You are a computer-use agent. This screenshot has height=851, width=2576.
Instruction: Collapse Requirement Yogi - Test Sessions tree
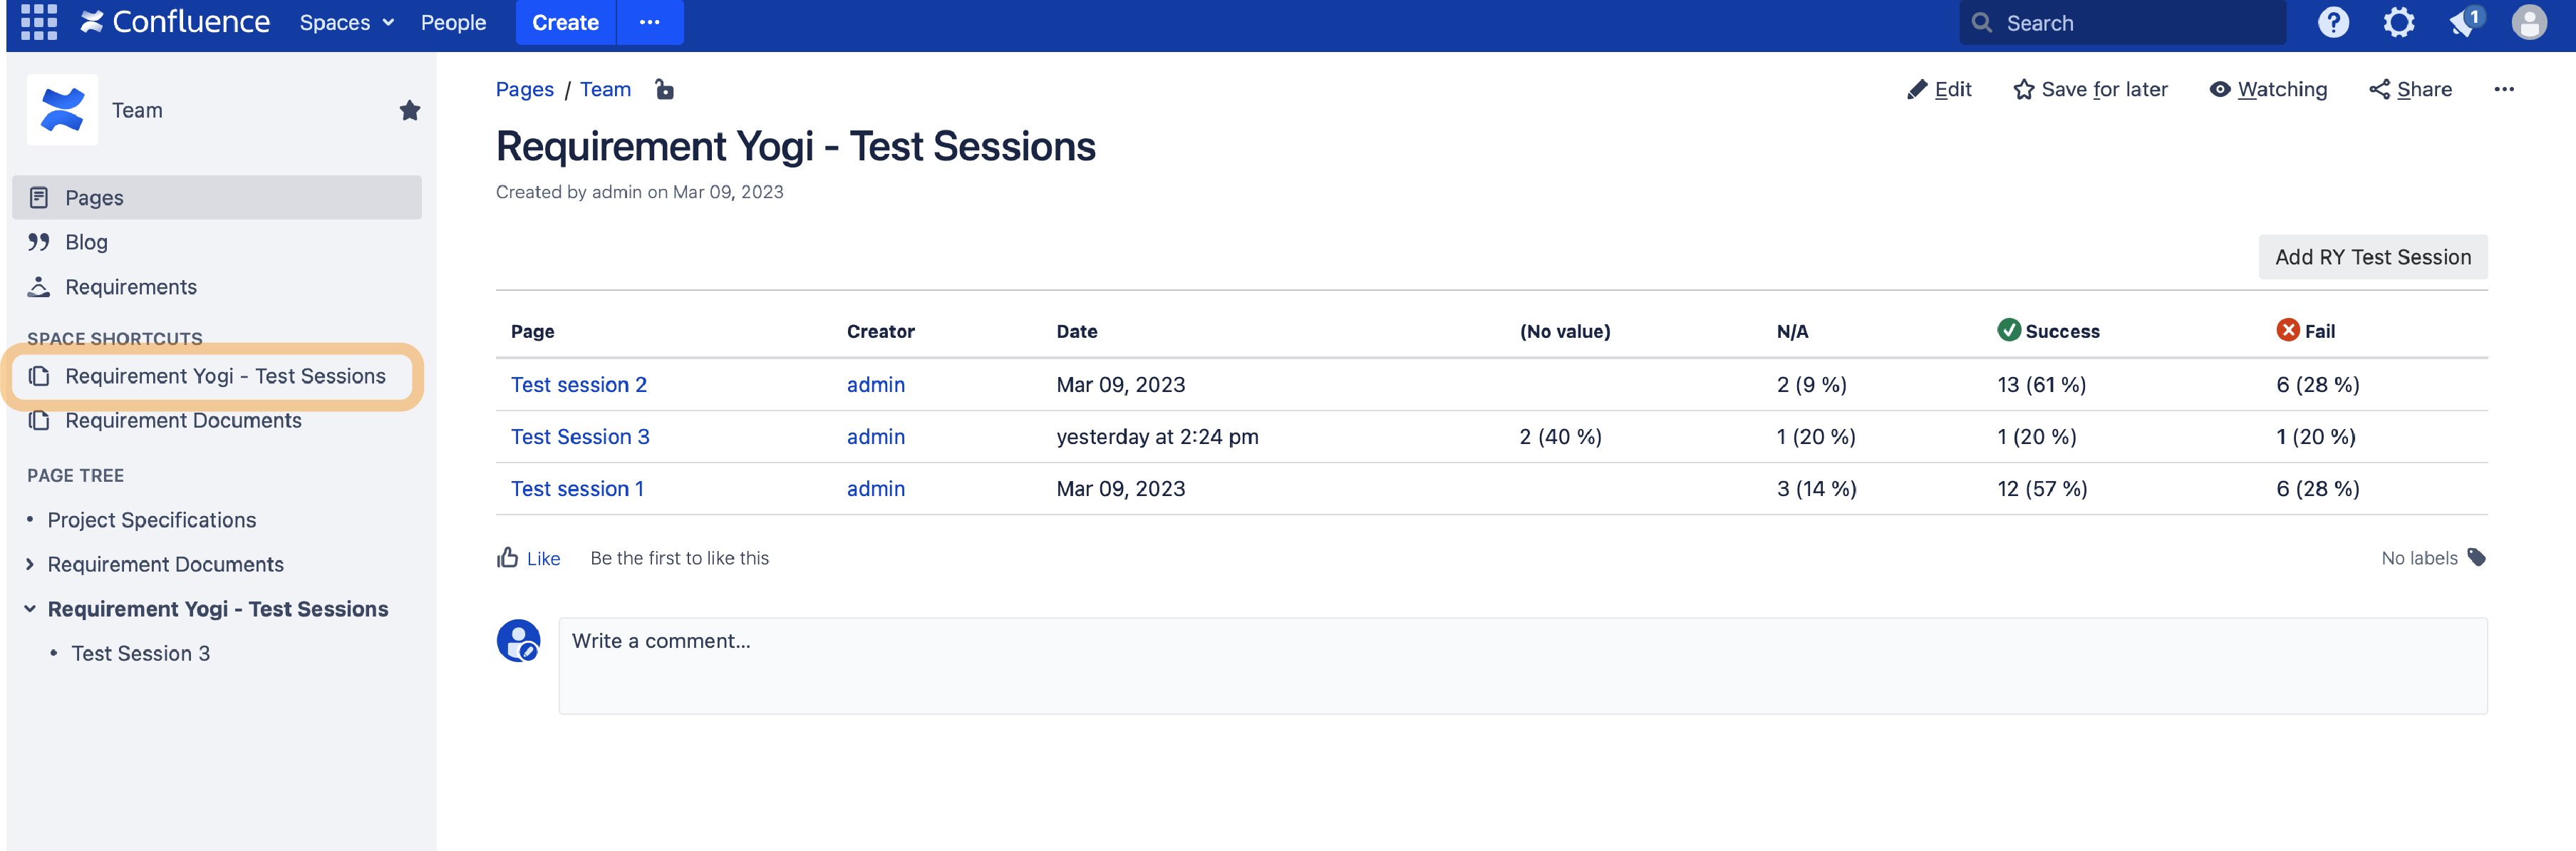pos(28,608)
